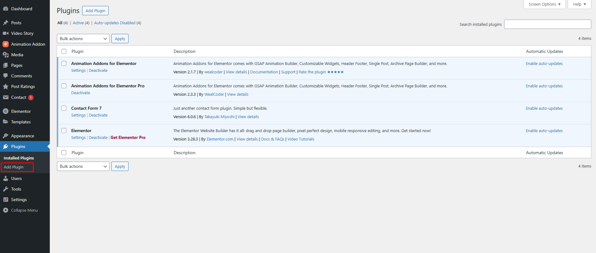Expand the Screen Options panel
The height and width of the screenshot is (253, 596).
coord(544,4)
